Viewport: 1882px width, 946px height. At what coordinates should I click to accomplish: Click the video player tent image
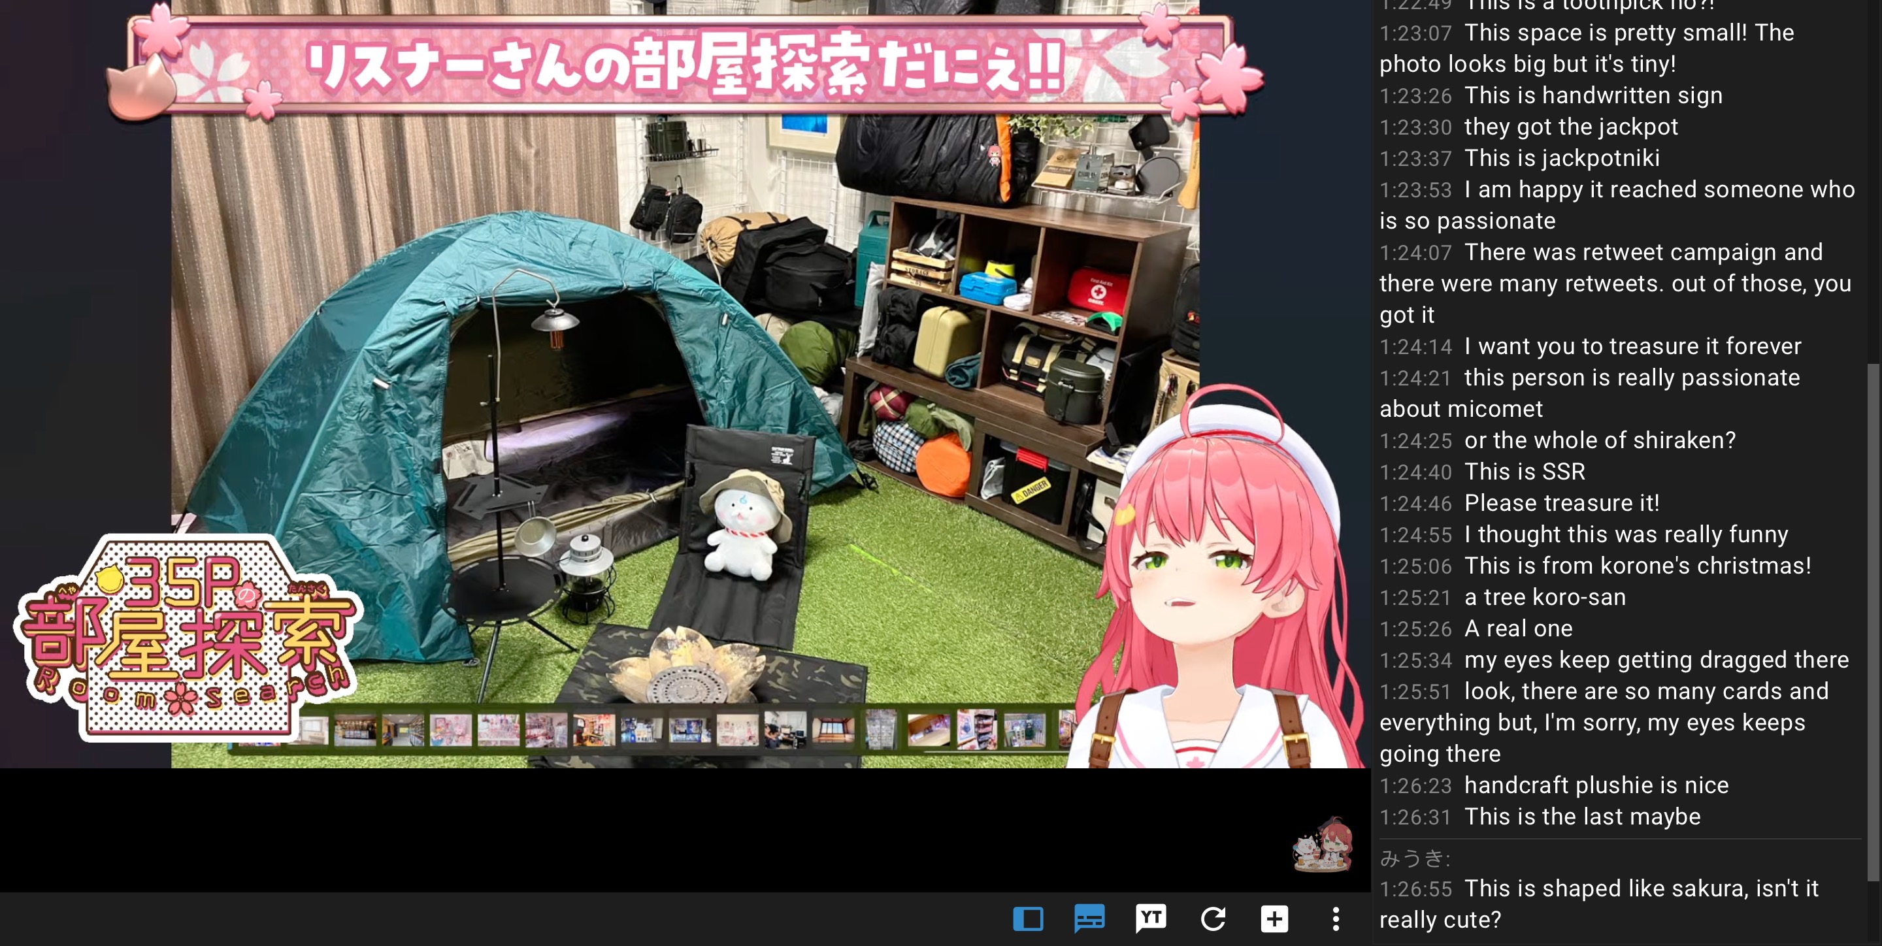pos(685,383)
